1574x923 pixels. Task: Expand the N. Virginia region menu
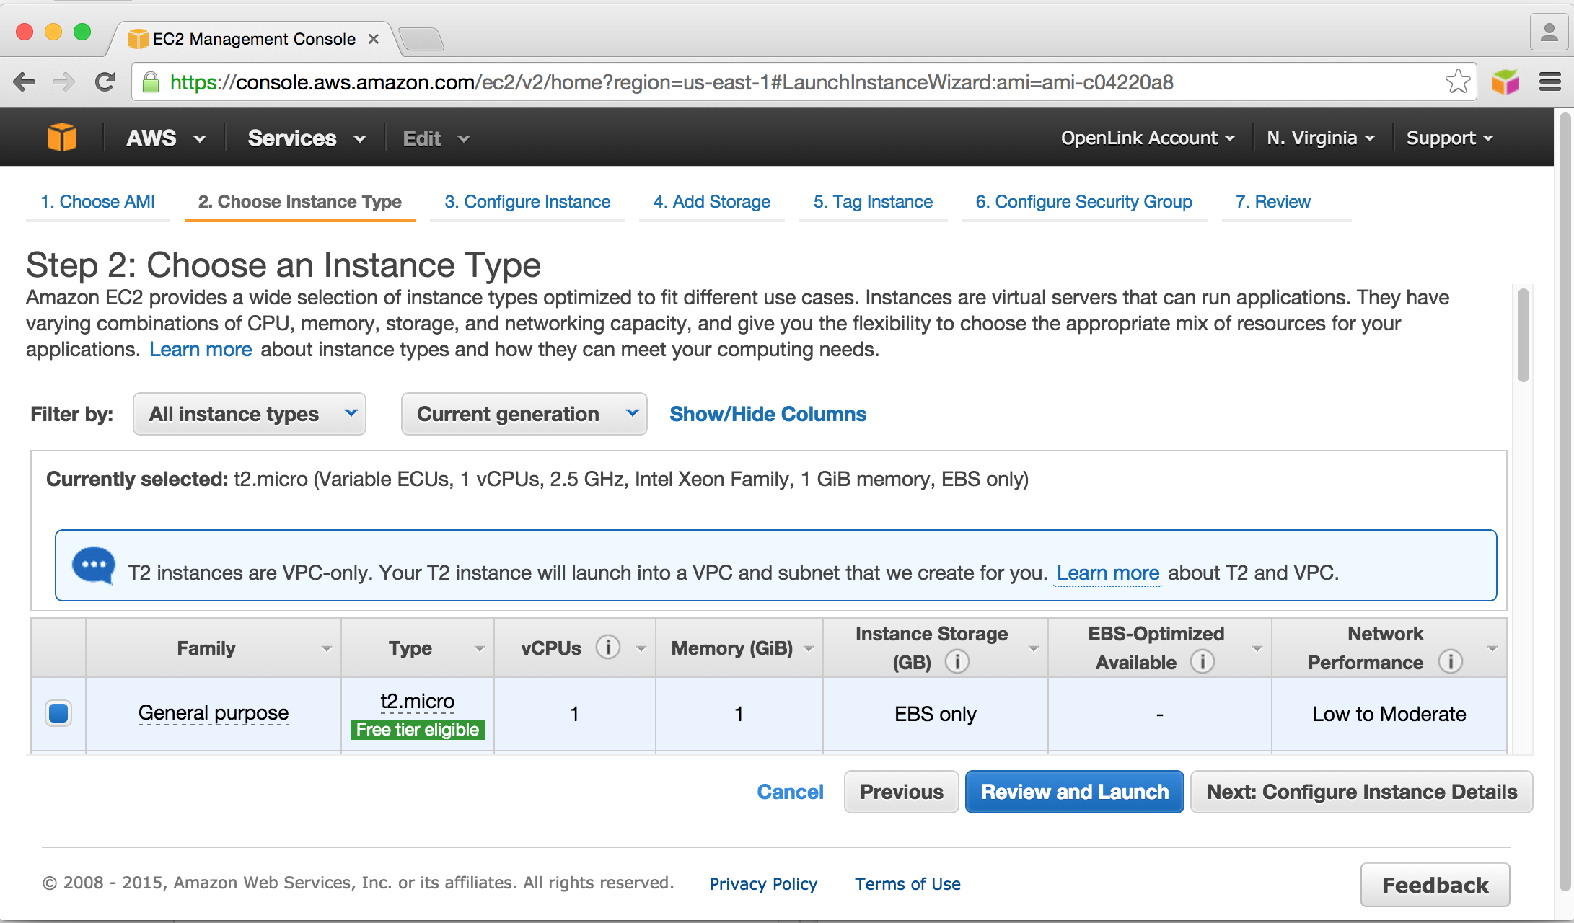[x=1320, y=138]
